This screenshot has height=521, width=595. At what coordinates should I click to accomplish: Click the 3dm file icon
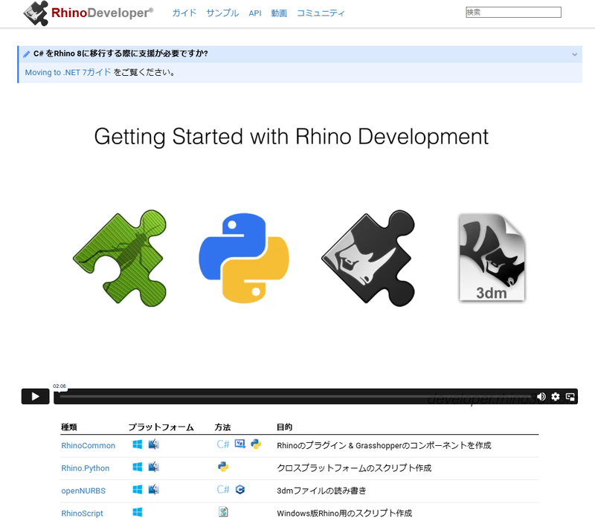point(492,258)
